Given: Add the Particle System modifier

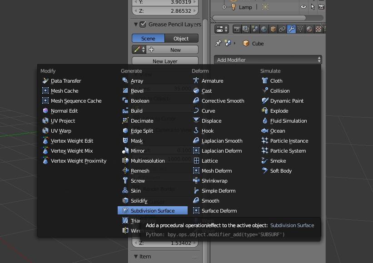Looking at the screenshot, I should point(289,151).
